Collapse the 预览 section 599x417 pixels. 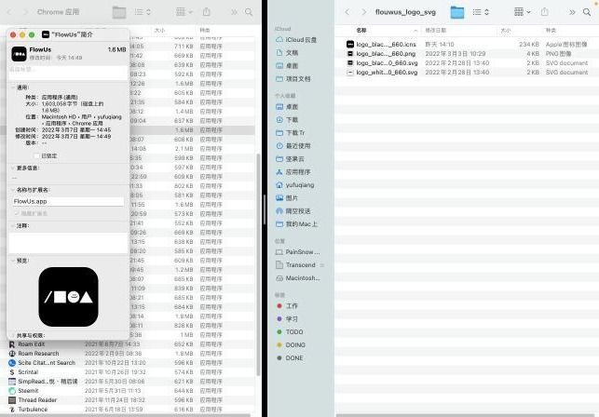coord(13,261)
